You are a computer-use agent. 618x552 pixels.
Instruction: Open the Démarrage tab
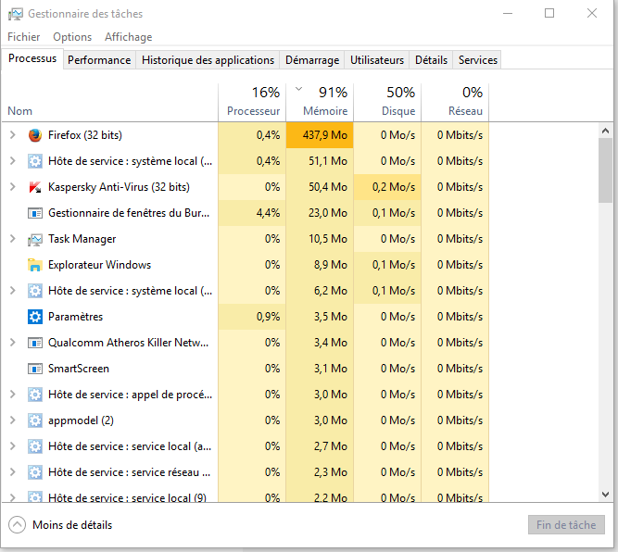[x=311, y=60]
